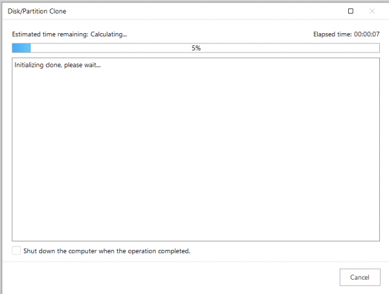This screenshot has height=294, width=389.
Task: Maximize the Disk/Partition Clone window
Action: pos(351,11)
